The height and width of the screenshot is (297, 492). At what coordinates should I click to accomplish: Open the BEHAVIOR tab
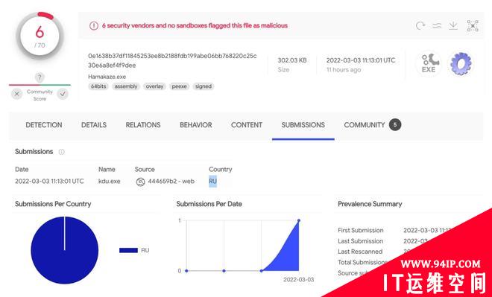(196, 125)
